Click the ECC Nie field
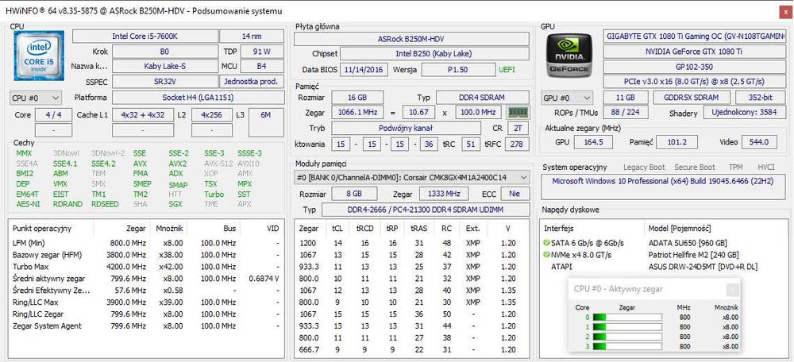Viewport: 794px width, 362px height. (x=515, y=194)
